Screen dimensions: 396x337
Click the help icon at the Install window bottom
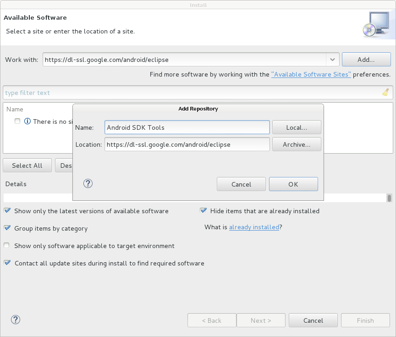[x=16, y=320]
